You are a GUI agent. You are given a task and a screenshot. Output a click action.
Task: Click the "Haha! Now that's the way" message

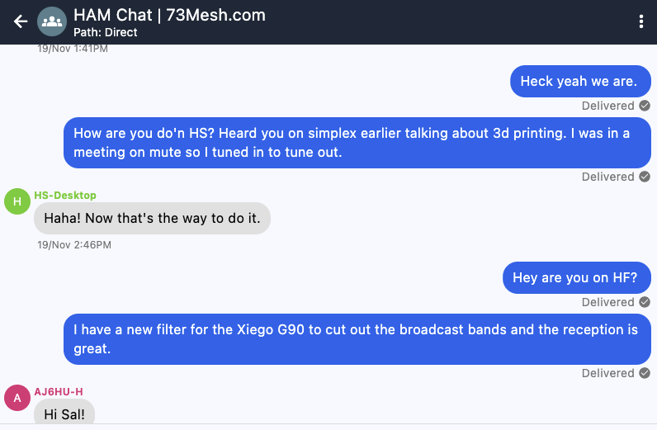(x=152, y=219)
